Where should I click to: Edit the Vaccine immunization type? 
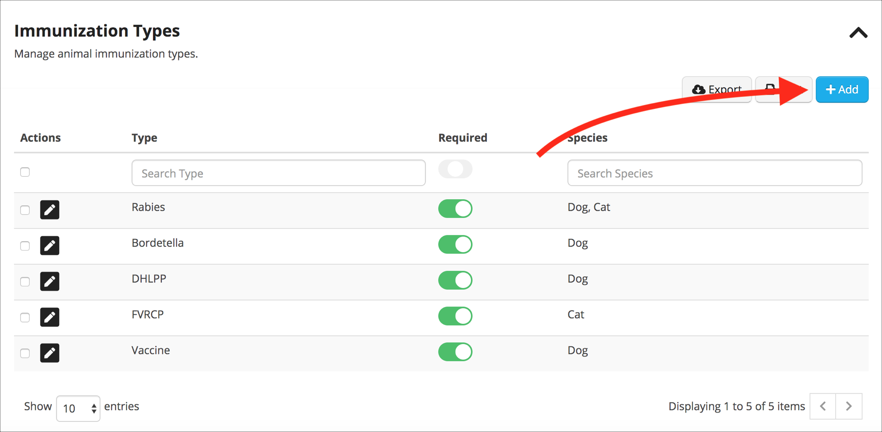[x=49, y=352]
